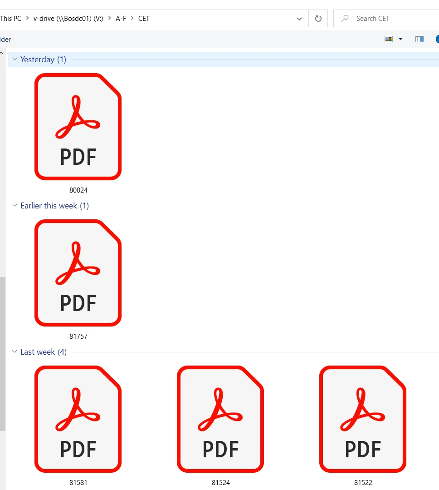
Task: Click CET folder in breadcrumb
Action: click(144, 19)
